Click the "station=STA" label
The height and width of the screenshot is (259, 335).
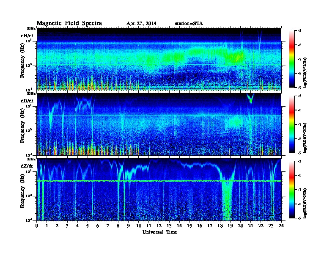tap(189, 24)
